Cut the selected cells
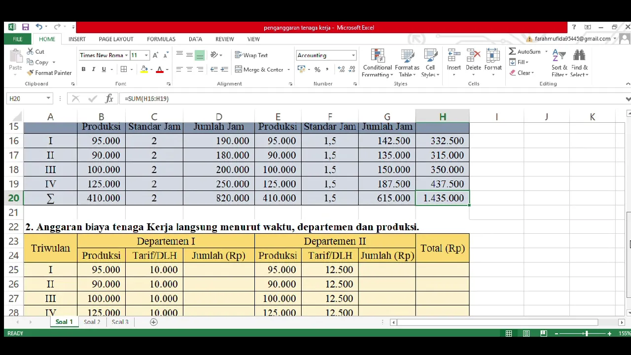 click(x=35, y=51)
